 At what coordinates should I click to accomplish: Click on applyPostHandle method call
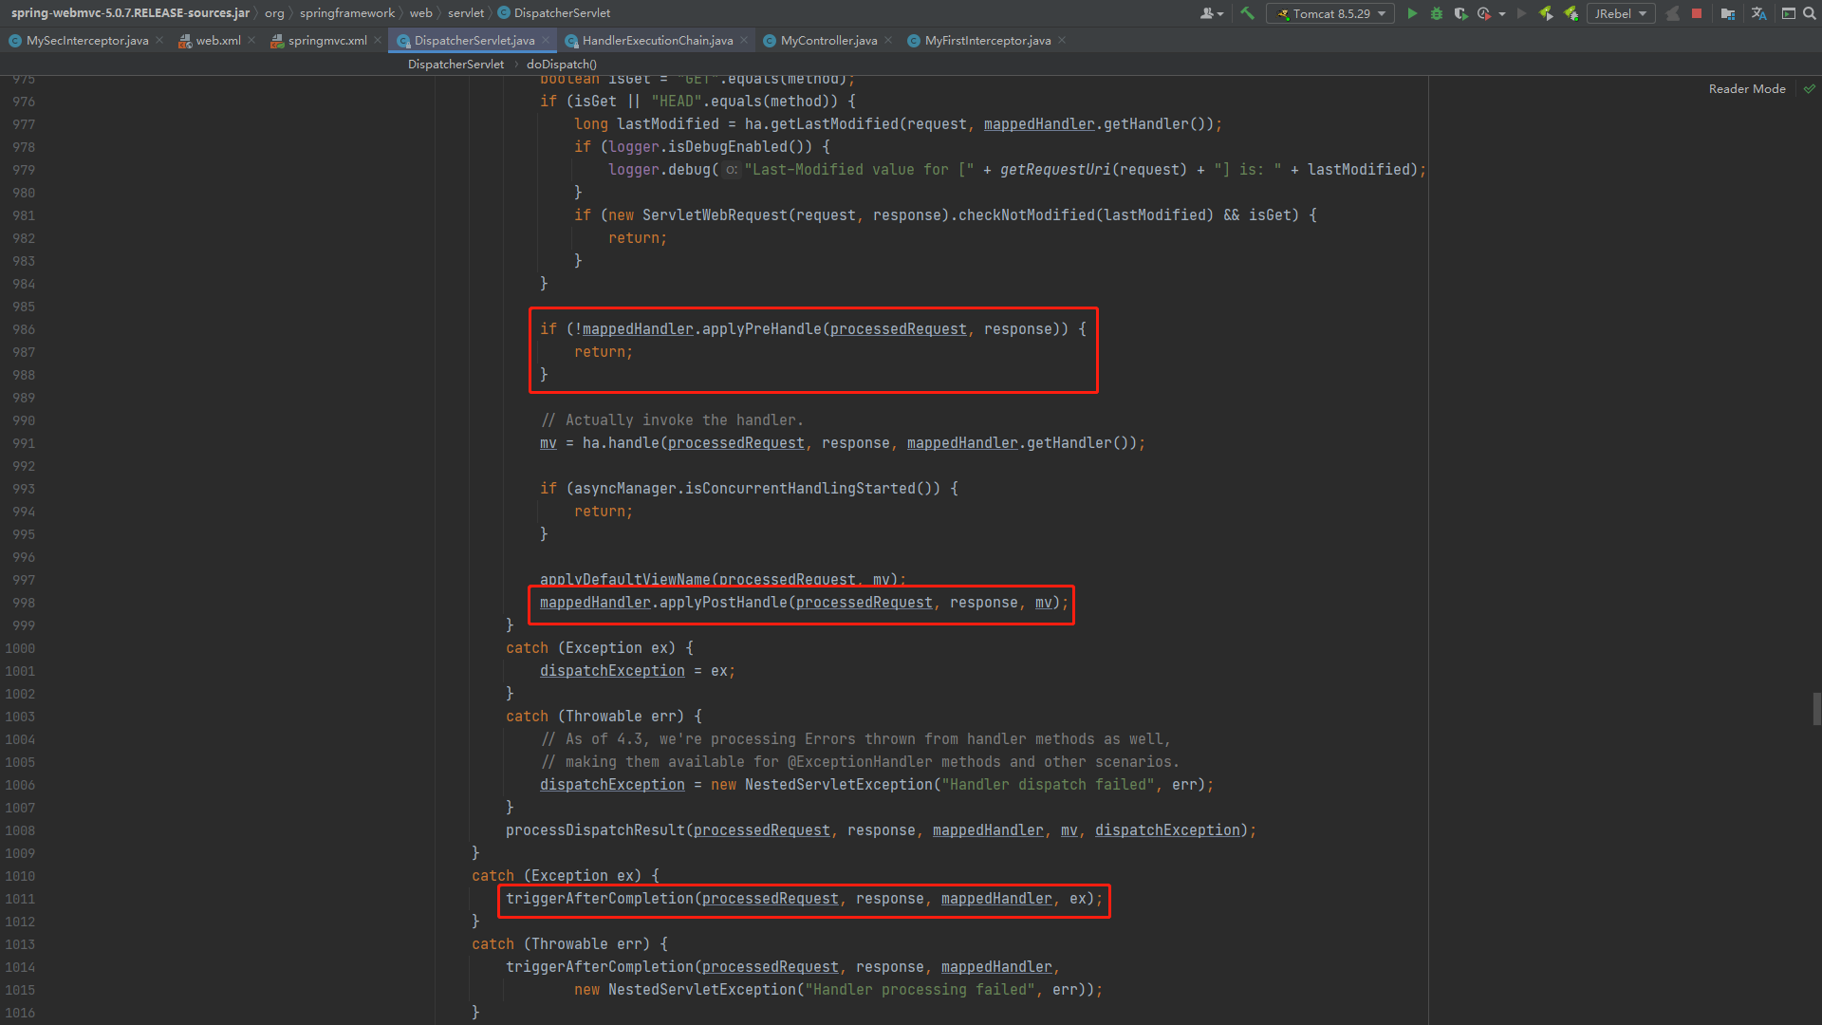coord(723,603)
